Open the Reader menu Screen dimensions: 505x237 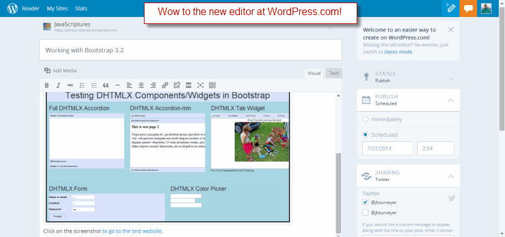pyautogui.click(x=30, y=9)
